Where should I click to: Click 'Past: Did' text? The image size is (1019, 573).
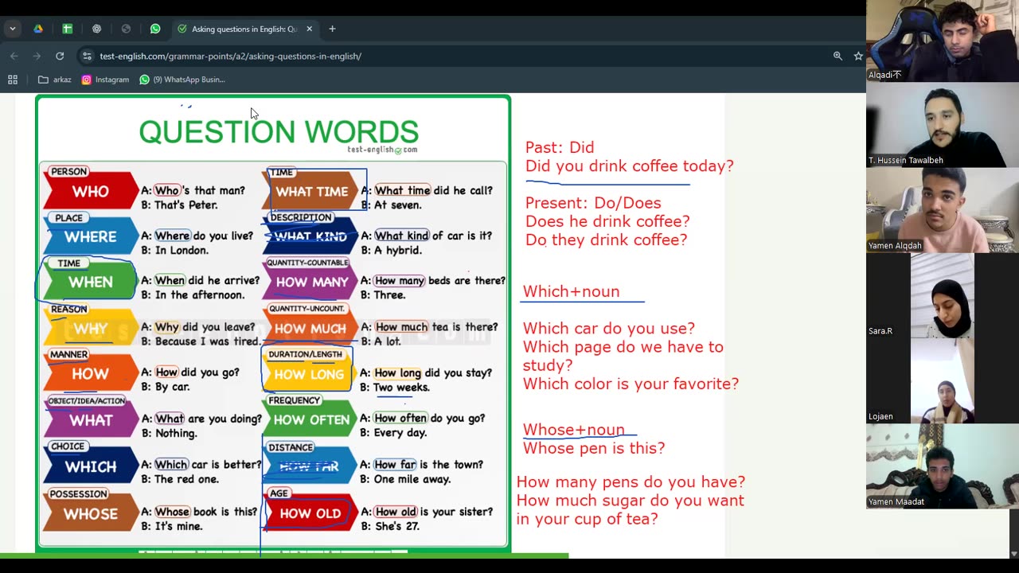click(x=560, y=147)
